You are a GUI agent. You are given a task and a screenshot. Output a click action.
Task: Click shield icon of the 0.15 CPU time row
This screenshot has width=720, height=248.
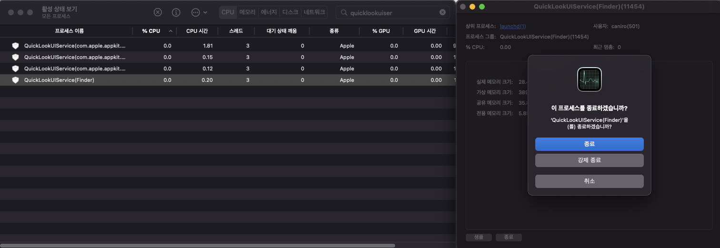pos(15,57)
